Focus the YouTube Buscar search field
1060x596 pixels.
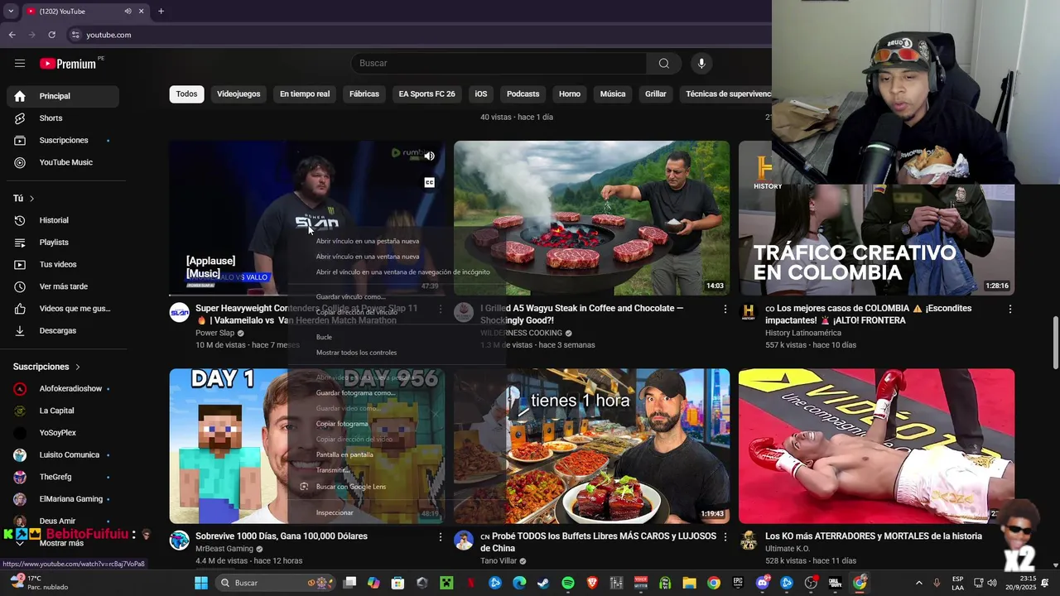coord(499,64)
